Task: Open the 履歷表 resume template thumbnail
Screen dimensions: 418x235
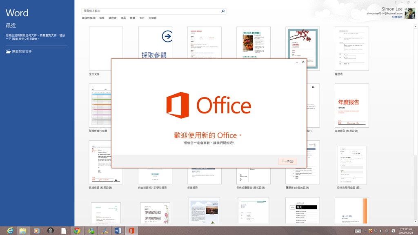Action: (x=352, y=49)
